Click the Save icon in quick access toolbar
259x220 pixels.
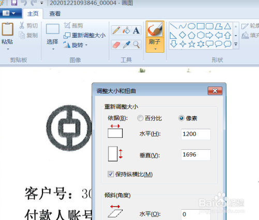[x=14, y=3]
